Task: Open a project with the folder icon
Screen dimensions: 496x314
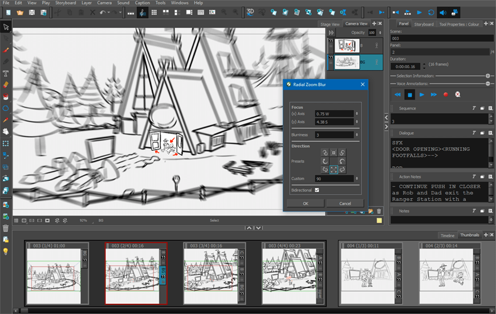Action: (20, 13)
